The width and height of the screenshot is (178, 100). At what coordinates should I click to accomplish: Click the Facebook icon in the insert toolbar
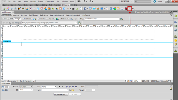(85, 9)
